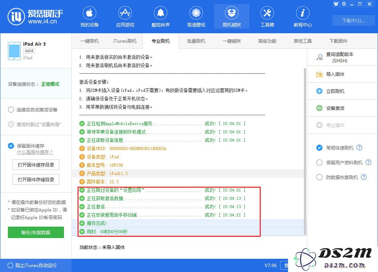Enable 连接后自动激活设备 option

click(x=11, y=110)
